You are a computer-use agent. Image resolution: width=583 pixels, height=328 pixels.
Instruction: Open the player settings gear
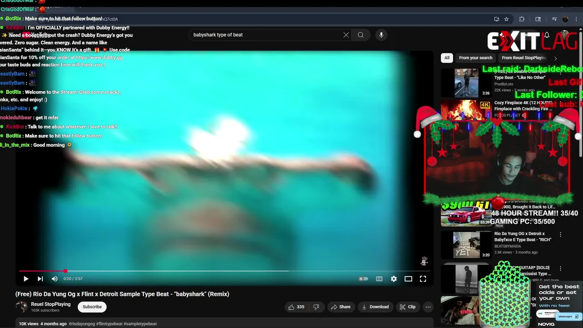tap(394, 279)
